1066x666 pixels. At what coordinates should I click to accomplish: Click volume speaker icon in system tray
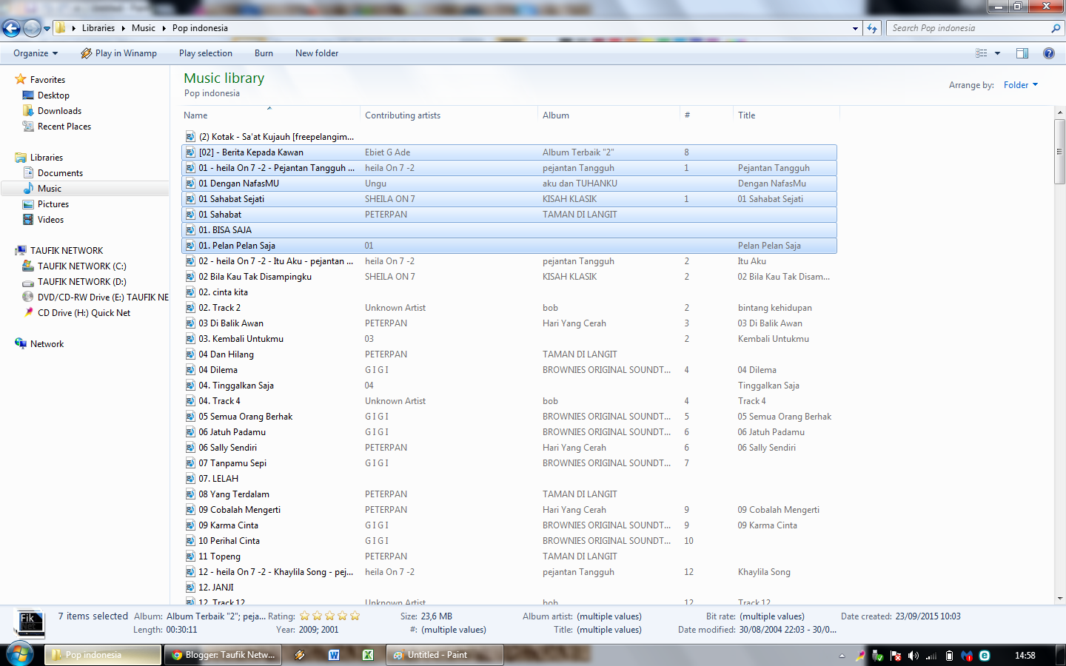pyautogui.click(x=914, y=656)
